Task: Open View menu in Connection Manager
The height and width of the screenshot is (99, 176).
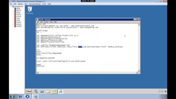Action: coord(26,4)
